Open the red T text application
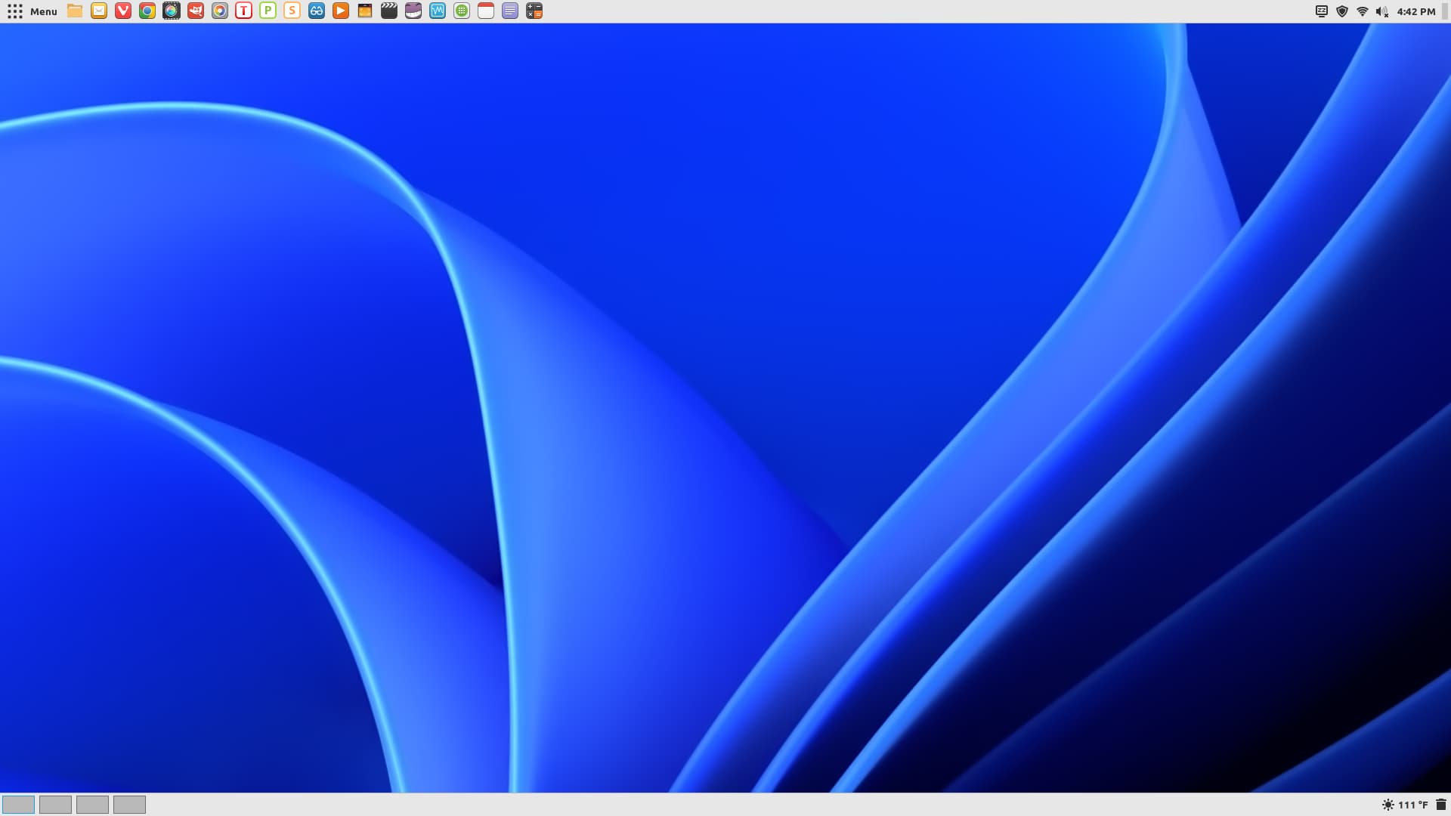The width and height of the screenshot is (1451, 816). pos(243,11)
